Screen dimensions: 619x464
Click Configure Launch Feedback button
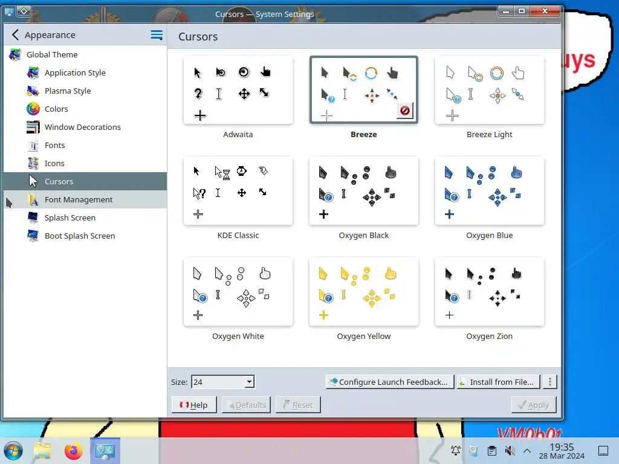pyautogui.click(x=390, y=382)
